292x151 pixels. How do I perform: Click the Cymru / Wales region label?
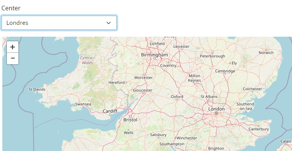click(x=87, y=60)
